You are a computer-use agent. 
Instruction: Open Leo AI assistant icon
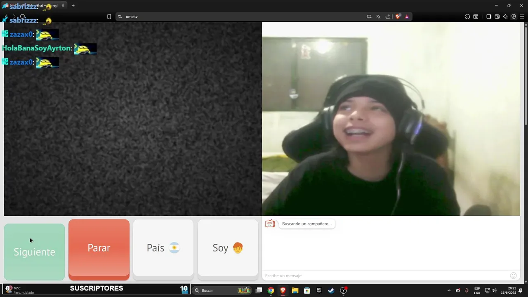[505, 16]
